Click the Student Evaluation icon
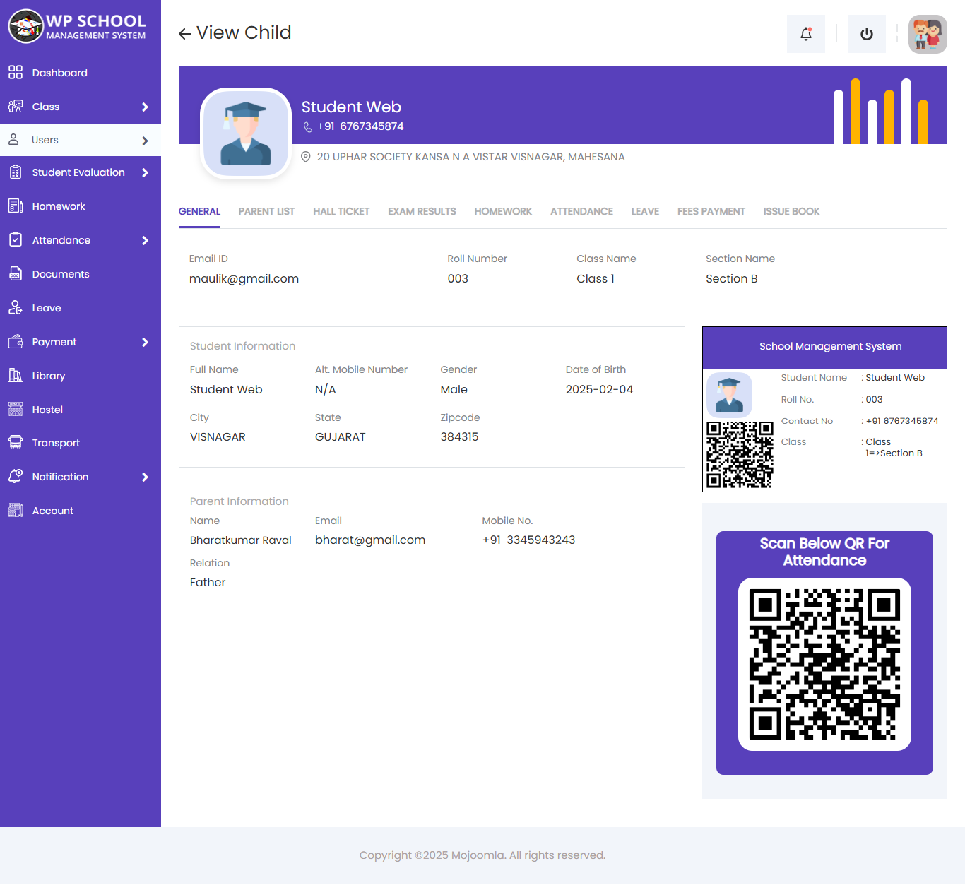Viewport: 965px width, 885px height. [16, 172]
